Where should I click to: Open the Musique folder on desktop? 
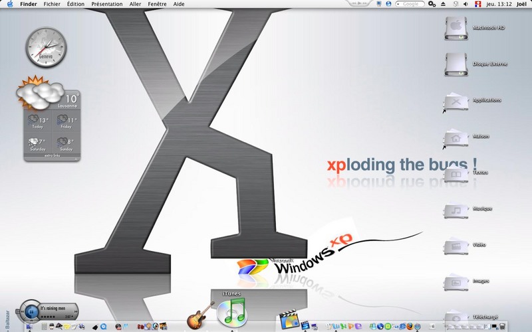tap(456, 210)
